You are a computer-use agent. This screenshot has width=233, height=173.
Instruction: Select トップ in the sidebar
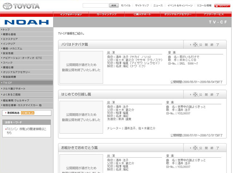click(27, 30)
